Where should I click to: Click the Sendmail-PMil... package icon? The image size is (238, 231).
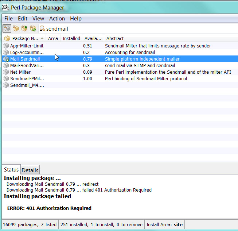coord(6,78)
